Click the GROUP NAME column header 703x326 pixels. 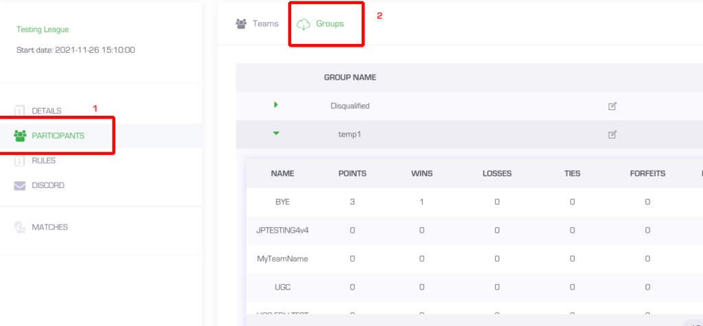pyautogui.click(x=350, y=78)
